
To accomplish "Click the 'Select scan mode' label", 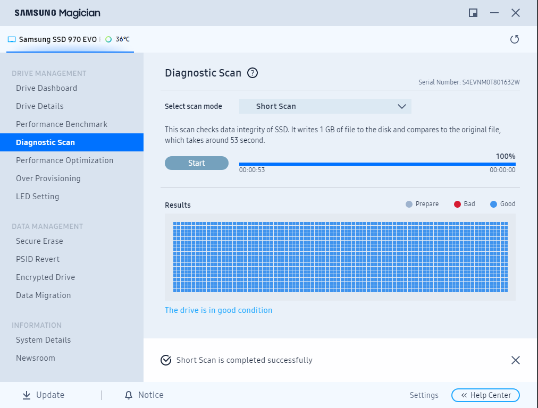I will tap(193, 106).
